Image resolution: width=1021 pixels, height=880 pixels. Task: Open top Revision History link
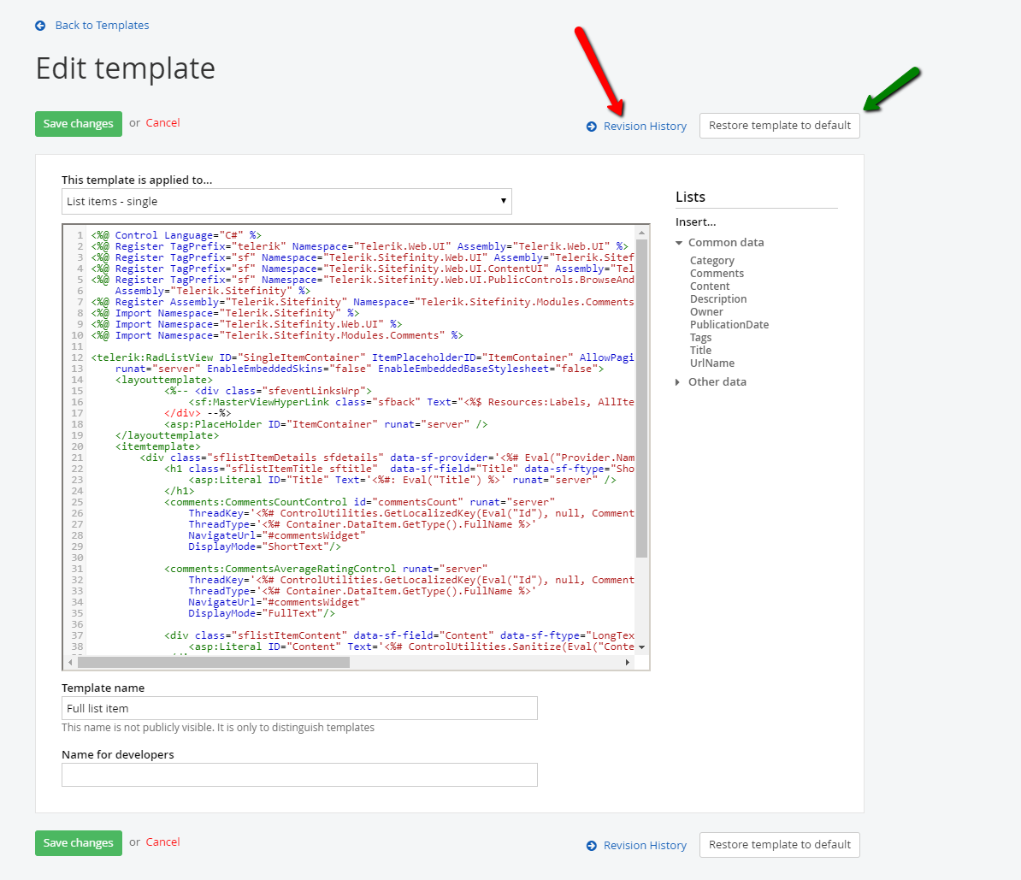[645, 127]
